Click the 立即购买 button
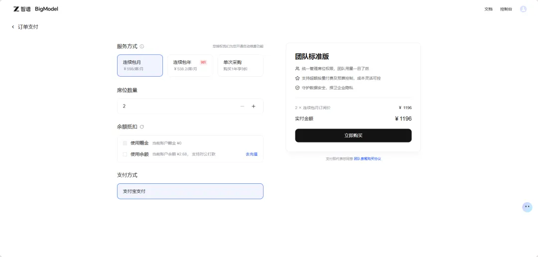This screenshot has width=538, height=257. point(353,135)
